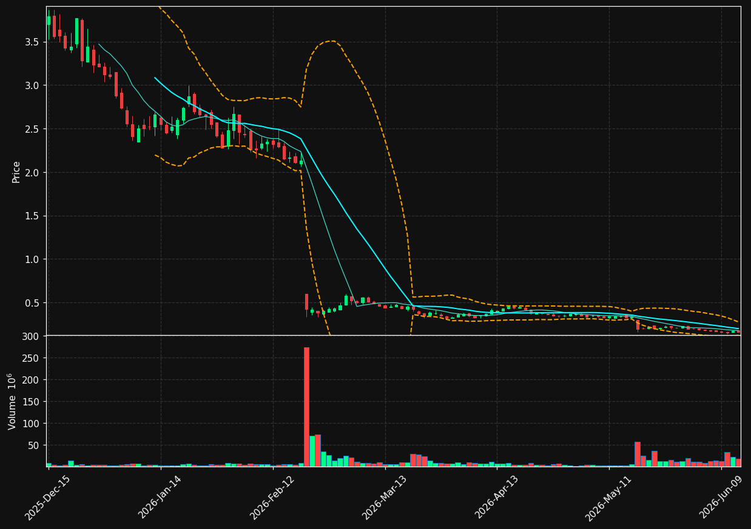Image resolution: width=751 pixels, height=529 pixels.
Task: Select the 'Volume 10⁶' axis title
Action: pos(13,401)
